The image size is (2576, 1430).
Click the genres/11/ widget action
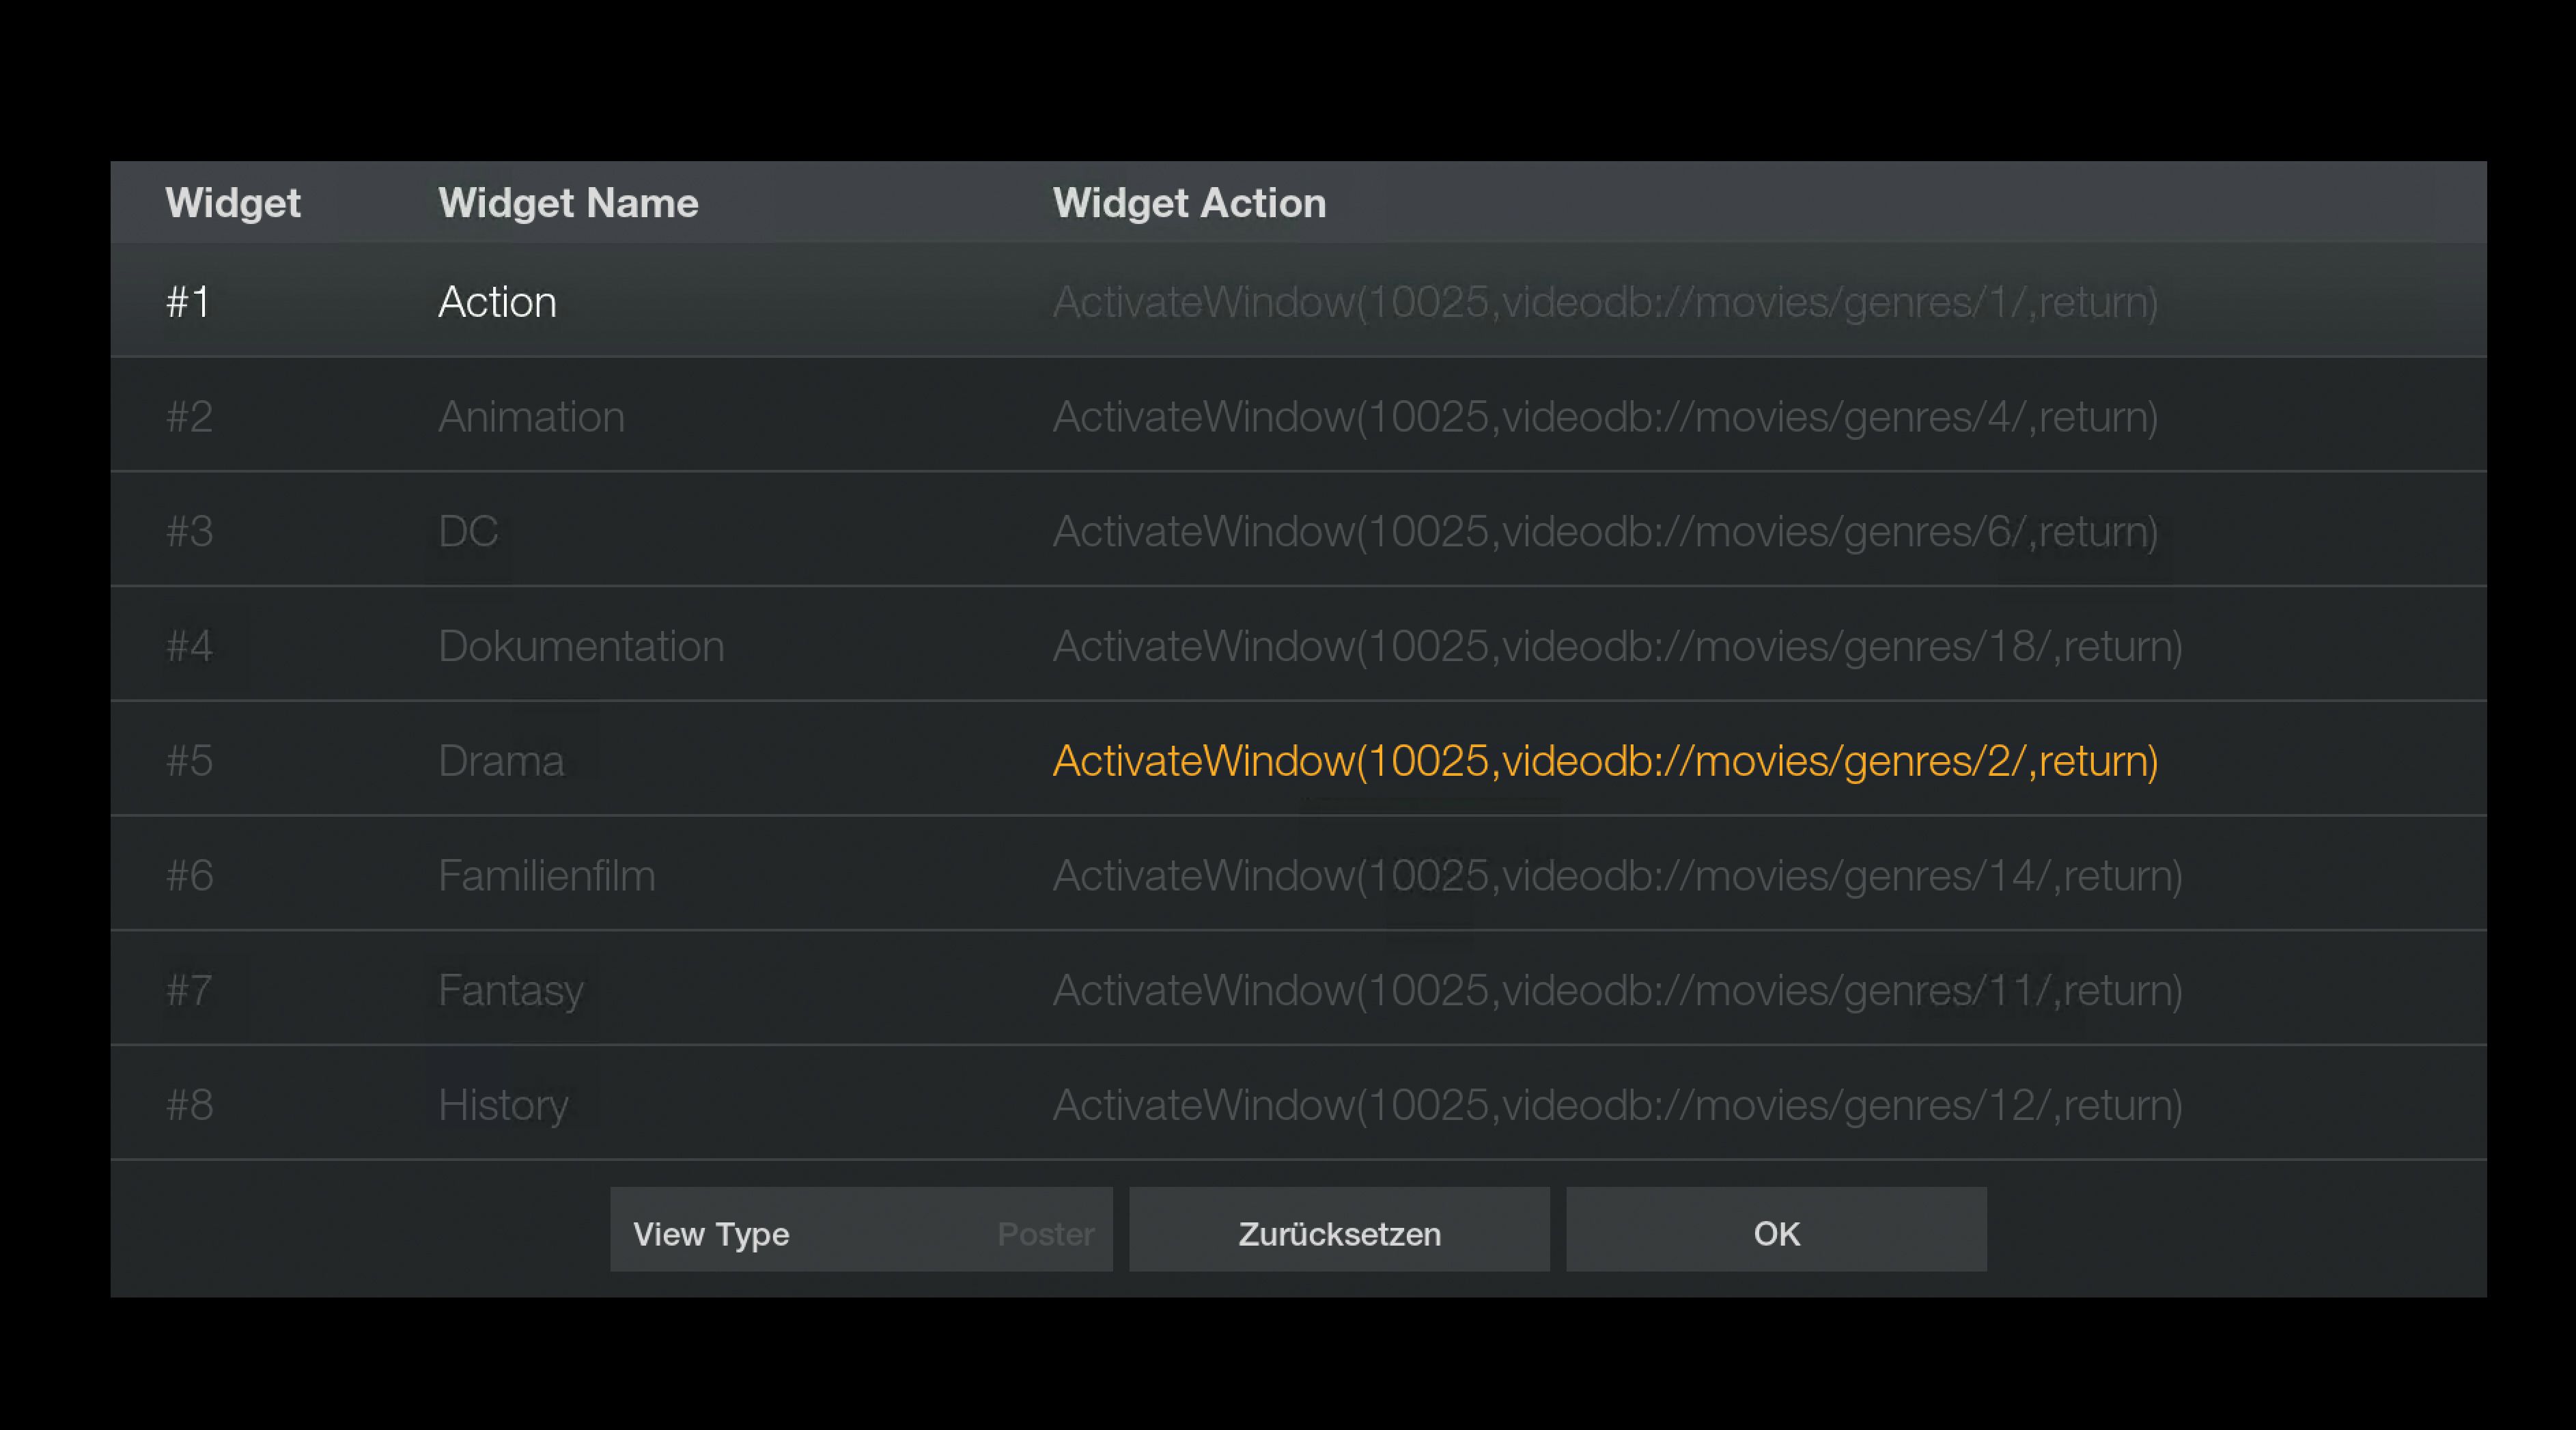click(1617, 991)
